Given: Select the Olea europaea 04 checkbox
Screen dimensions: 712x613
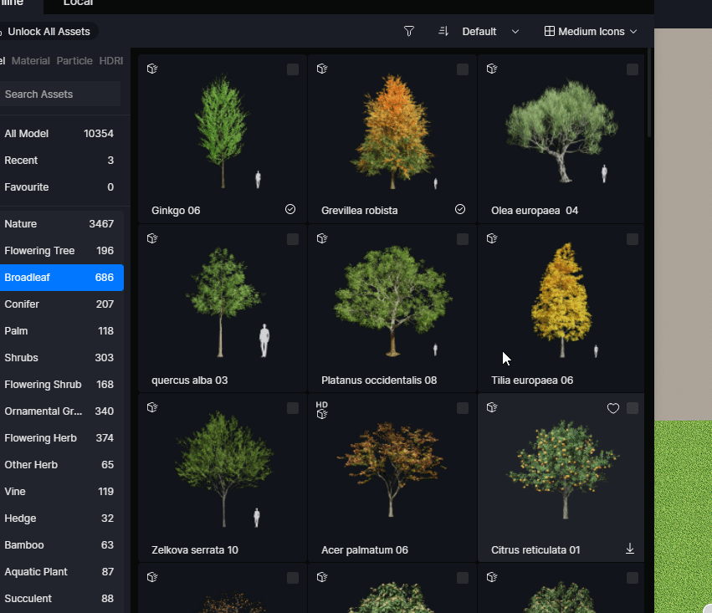Looking at the screenshot, I should click(x=633, y=69).
